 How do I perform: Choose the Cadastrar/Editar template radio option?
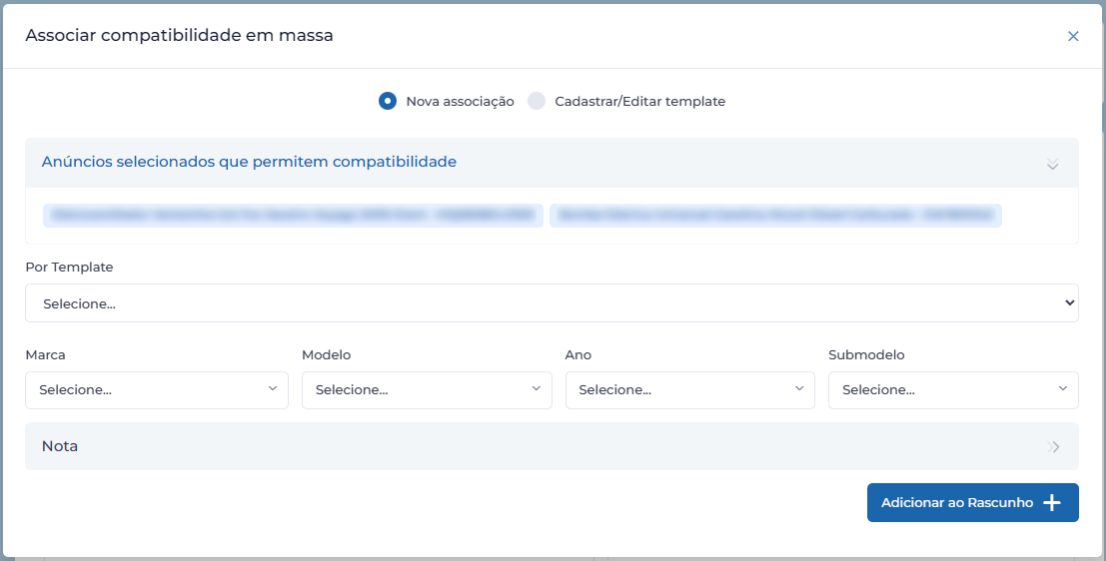537,101
